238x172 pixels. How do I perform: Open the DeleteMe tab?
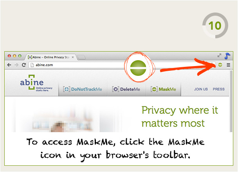pos(126,89)
